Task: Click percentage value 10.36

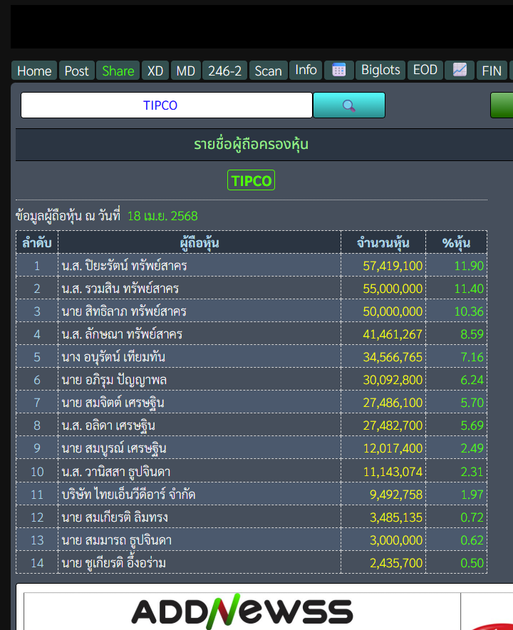Action: click(x=469, y=311)
